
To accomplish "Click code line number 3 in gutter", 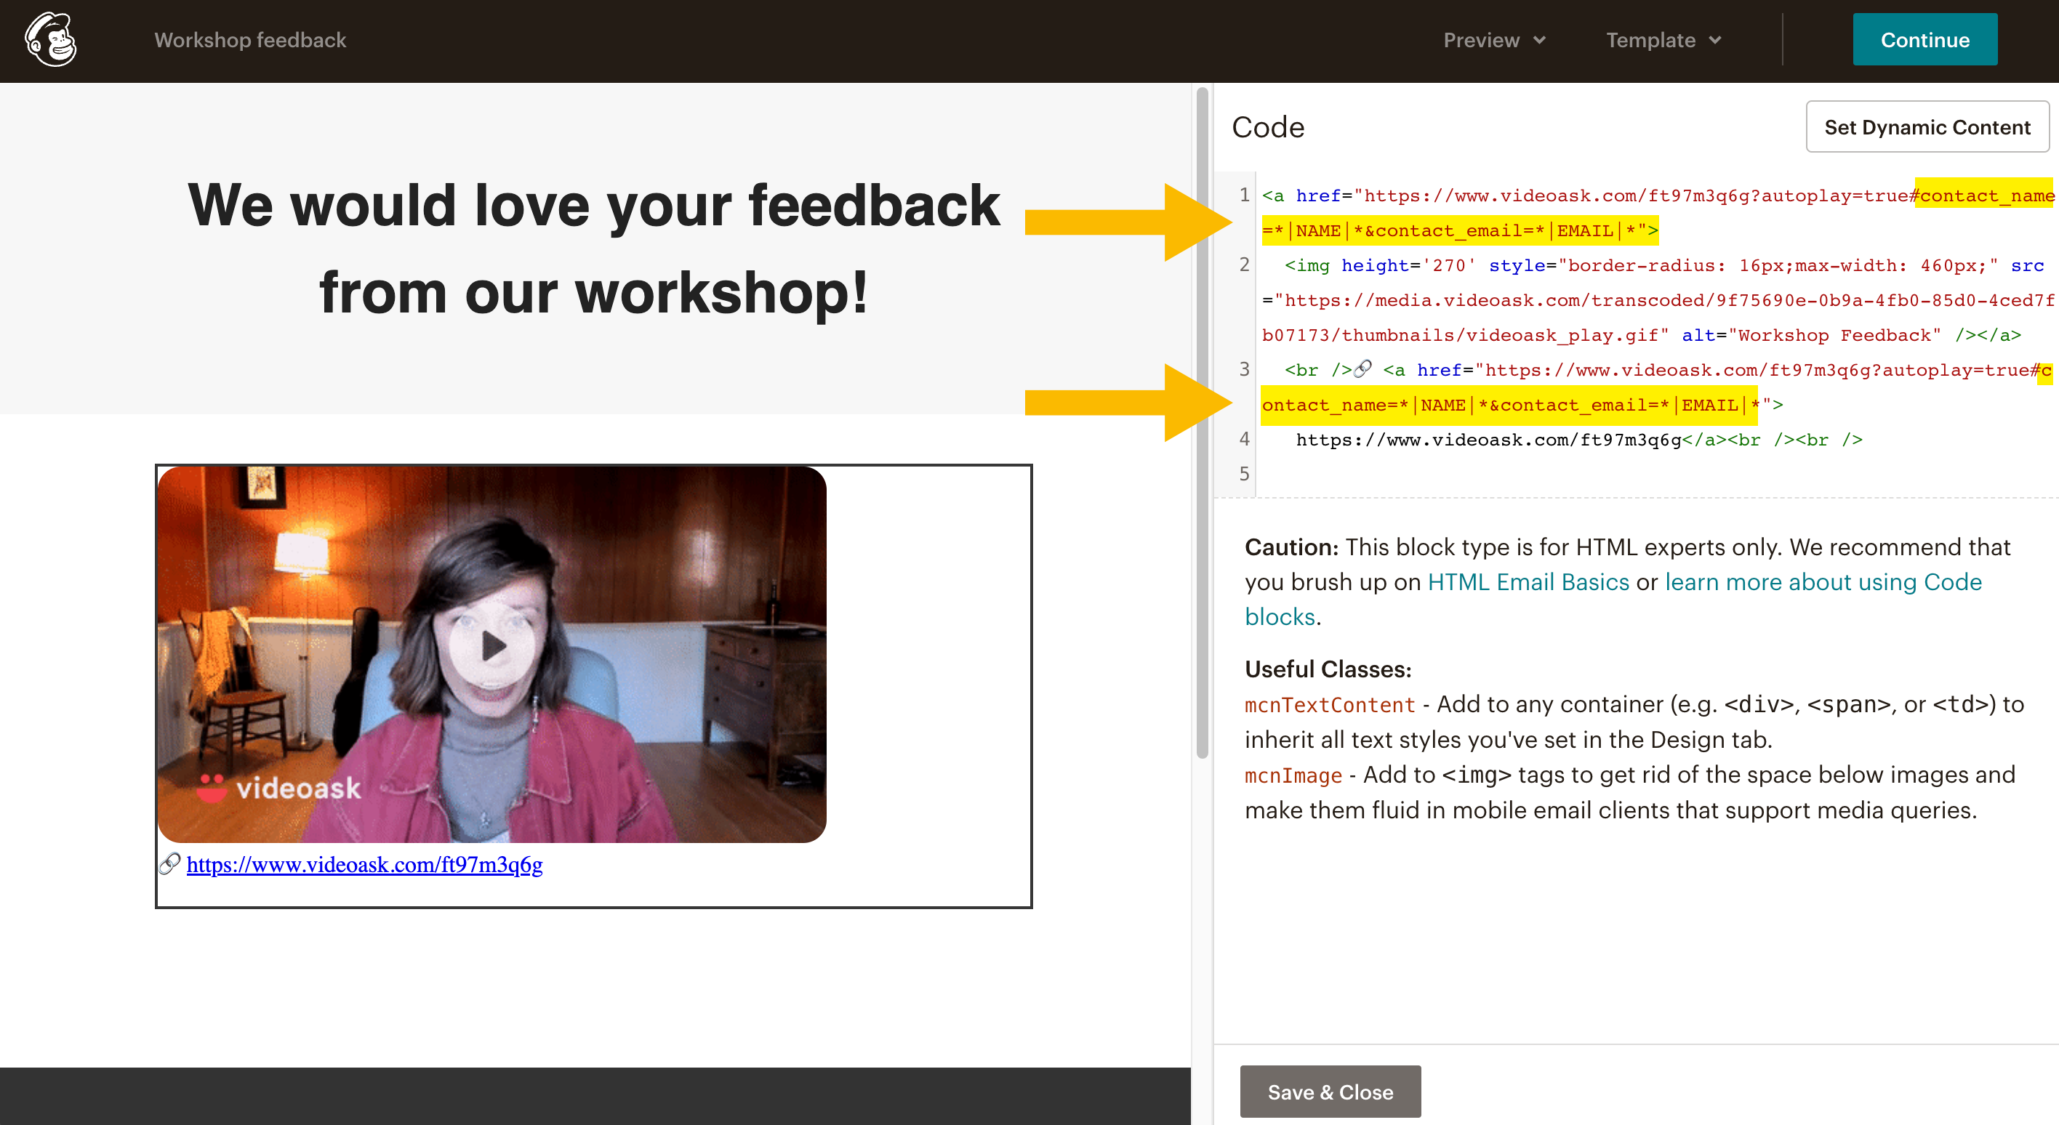I will [x=1244, y=369].
